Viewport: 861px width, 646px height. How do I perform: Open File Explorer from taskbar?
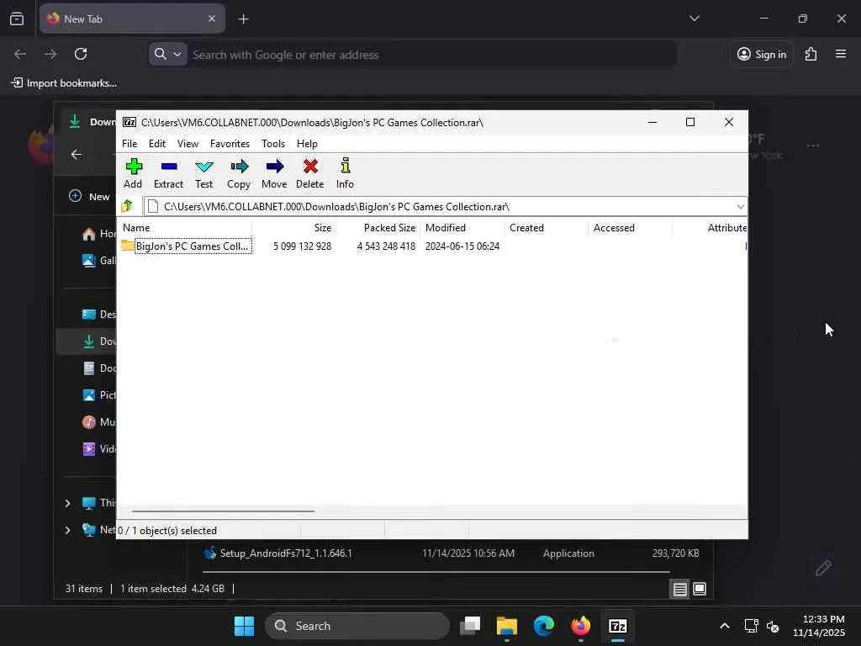(x=507, y=626)
